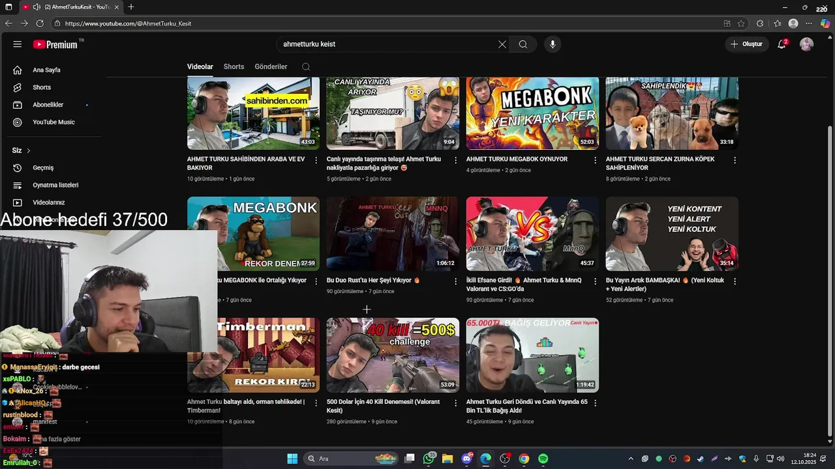Open Edge settings and more menu
The image size is (835, 469).
810,23
